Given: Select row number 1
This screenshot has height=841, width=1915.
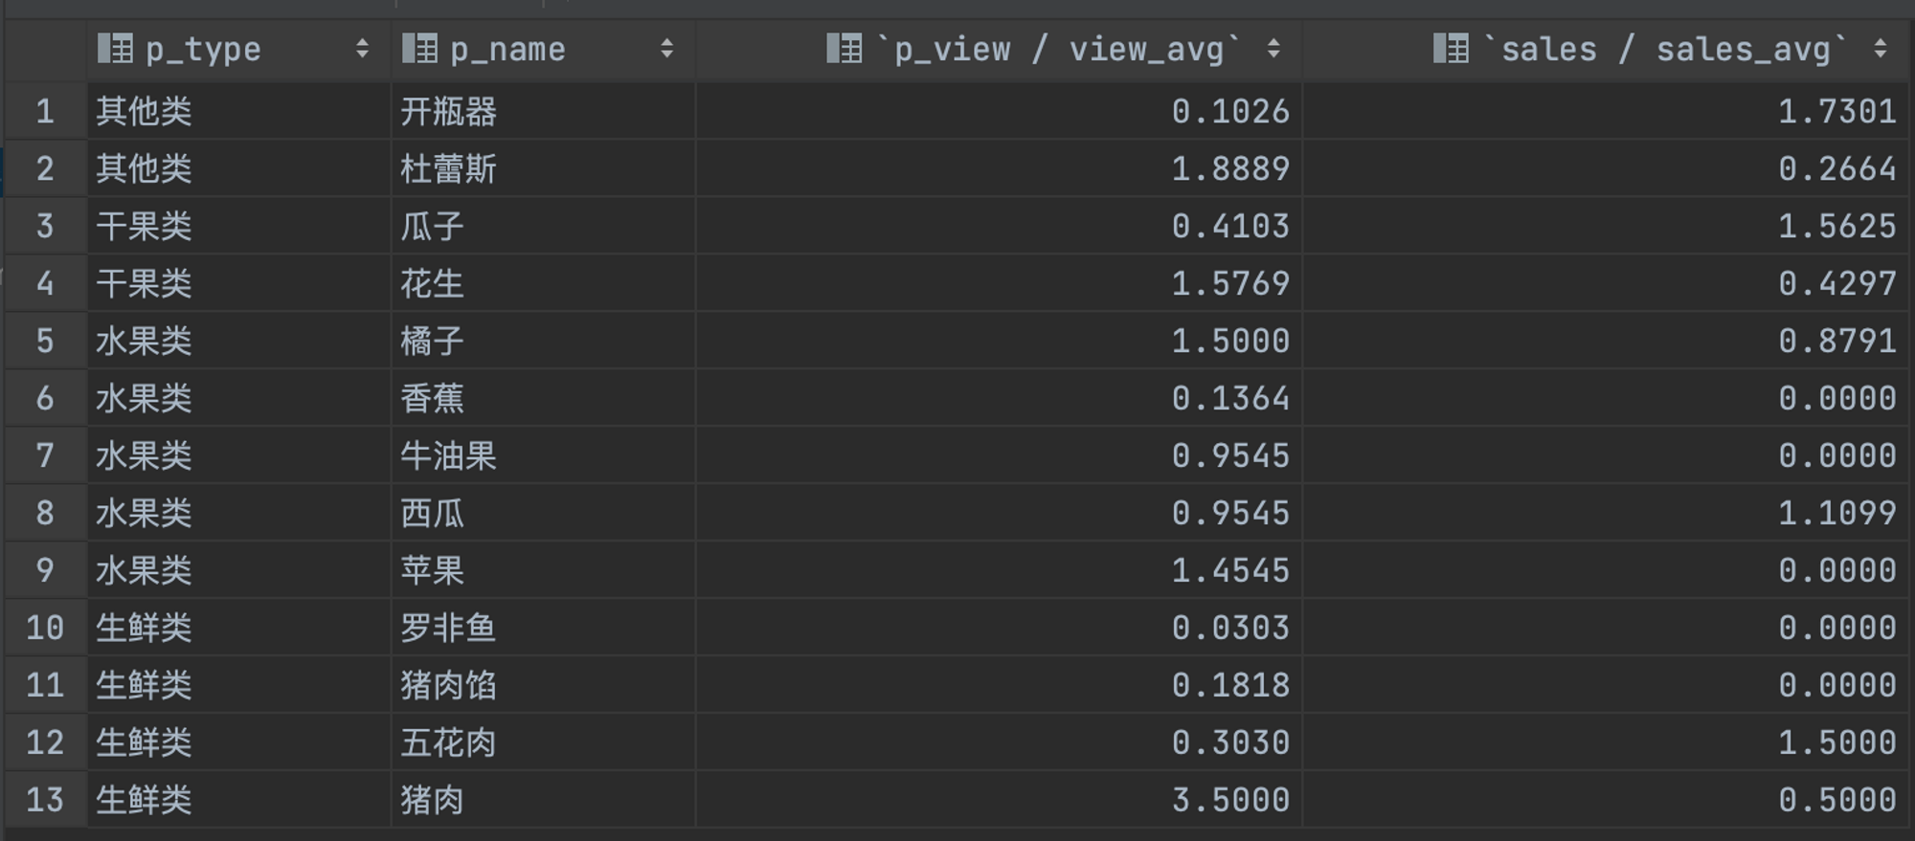Looking at the screenshot, I should (45, 112).
